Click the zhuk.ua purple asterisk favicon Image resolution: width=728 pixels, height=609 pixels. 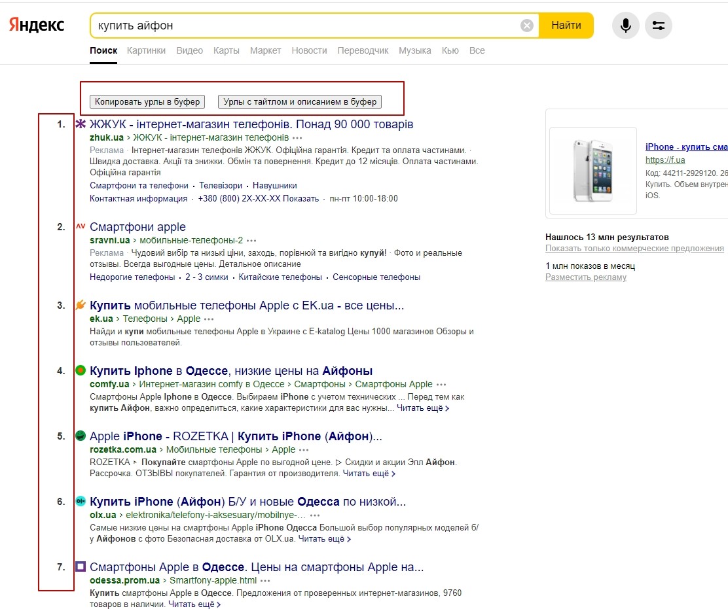click(x=81, y=124)
